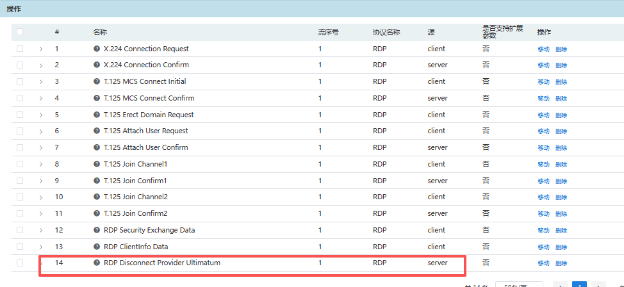Click help icon next to T.125 MCS Connect Initial
This screenshot has width=624, height=287.
click(97, 81)
